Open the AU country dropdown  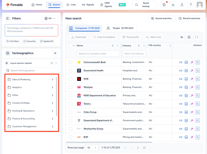(50, 18)
